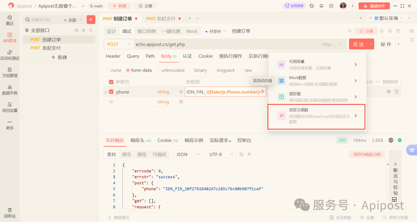Expand the project name dropdown
417x222 pixels.
(x=83, y=6)
